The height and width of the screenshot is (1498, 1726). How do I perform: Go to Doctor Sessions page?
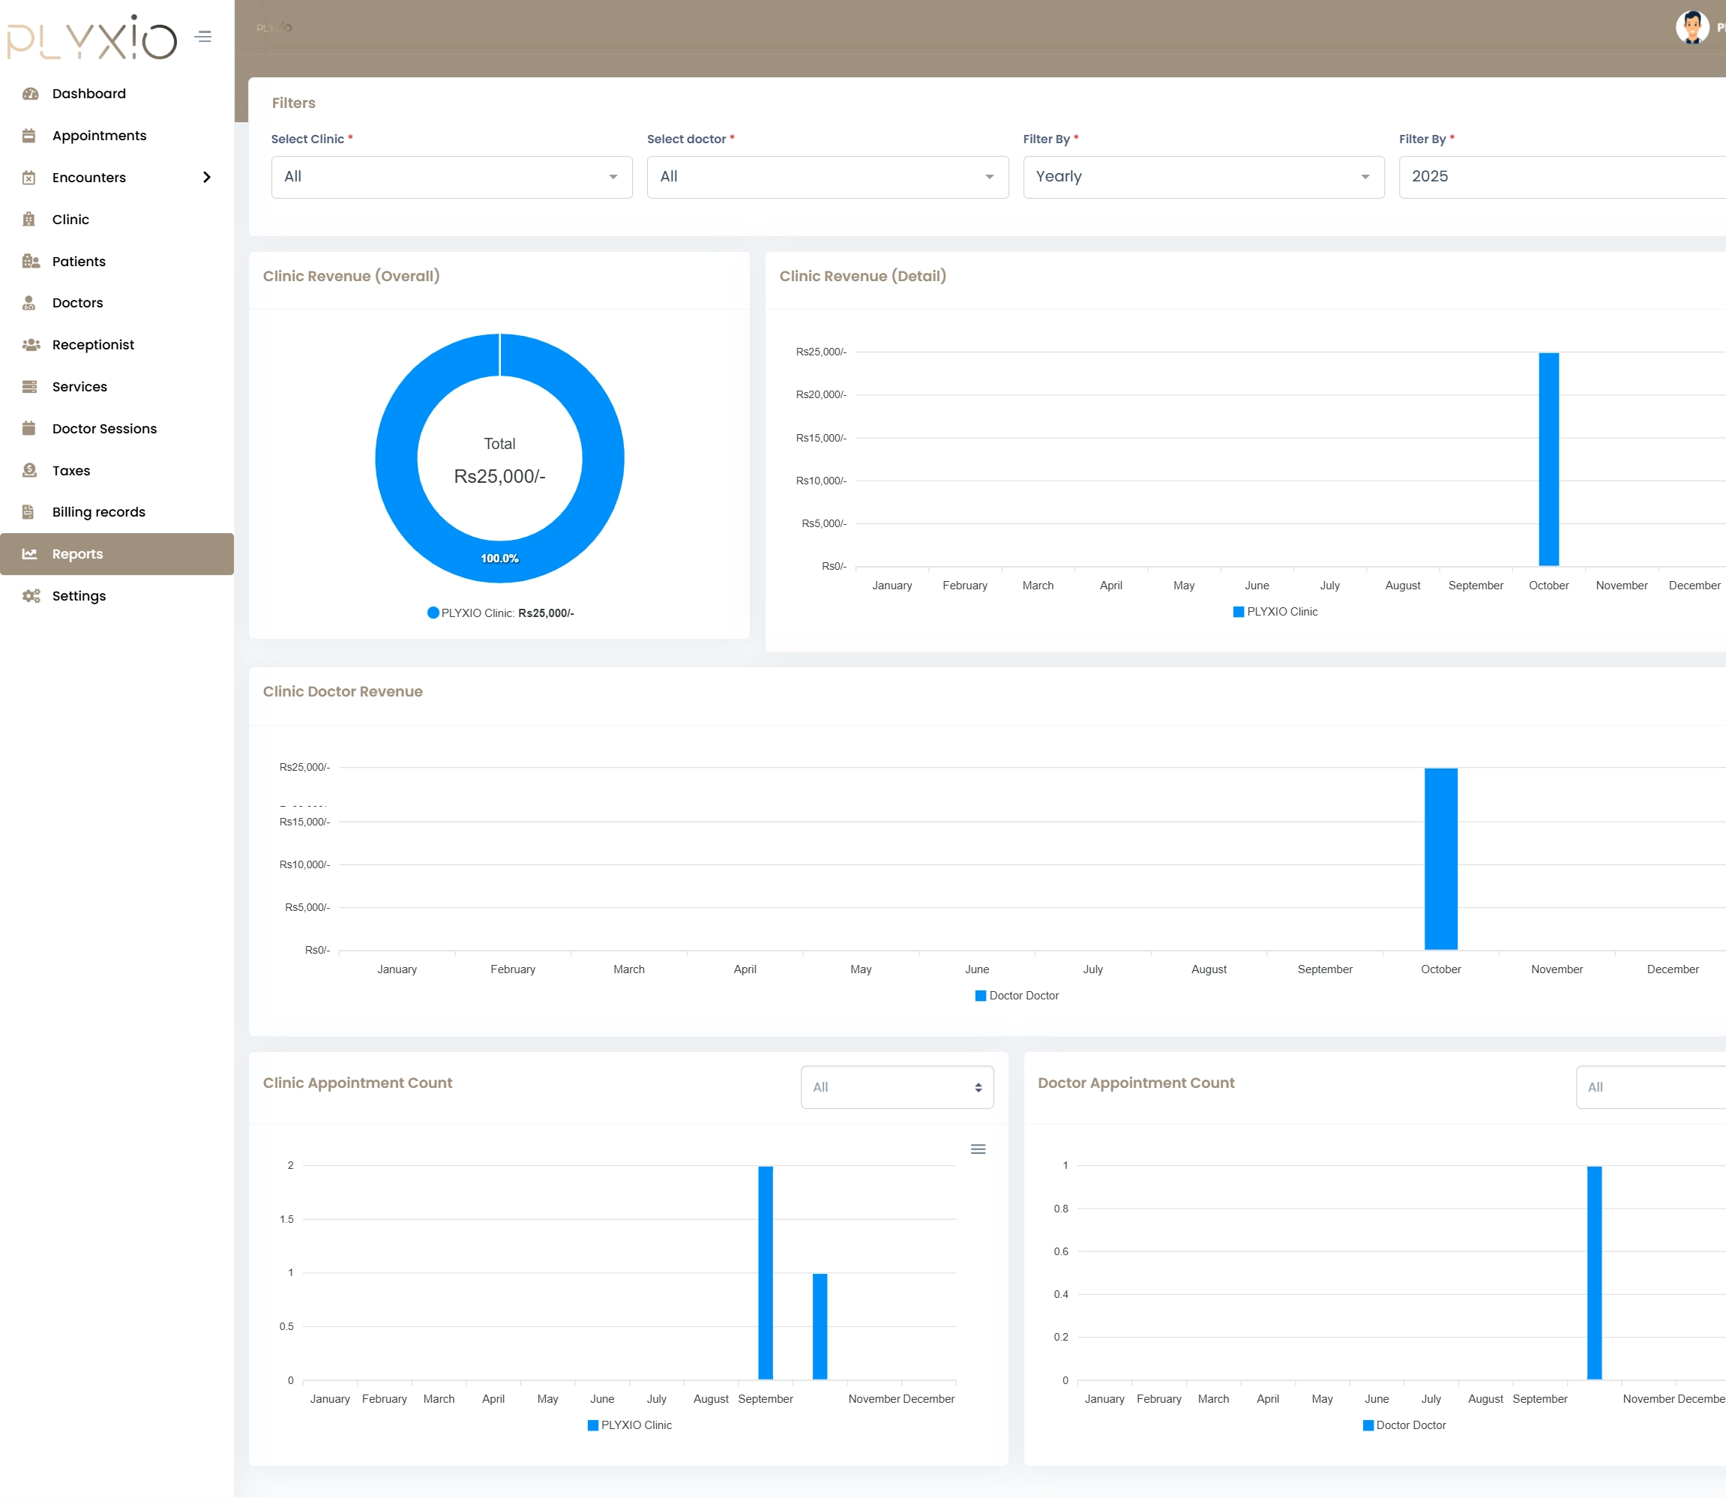coord(104,429)
